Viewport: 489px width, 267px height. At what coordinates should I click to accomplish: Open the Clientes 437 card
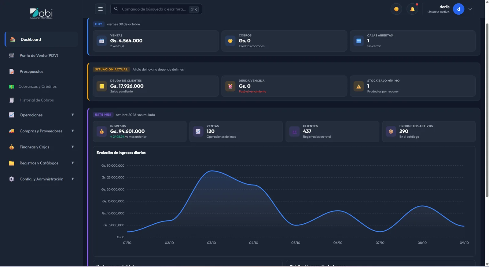tap(332, 132)
